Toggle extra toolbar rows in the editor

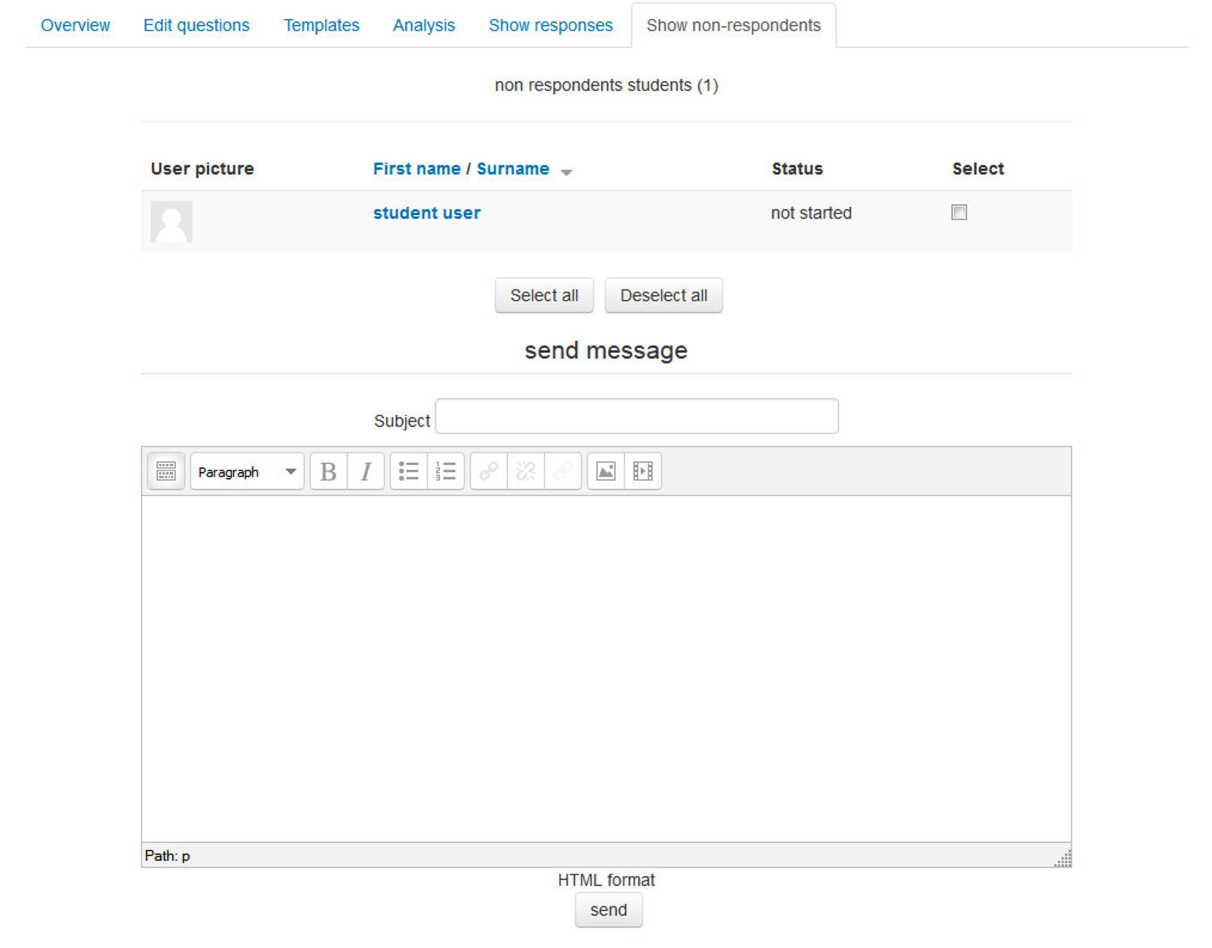tap(166, 472)
